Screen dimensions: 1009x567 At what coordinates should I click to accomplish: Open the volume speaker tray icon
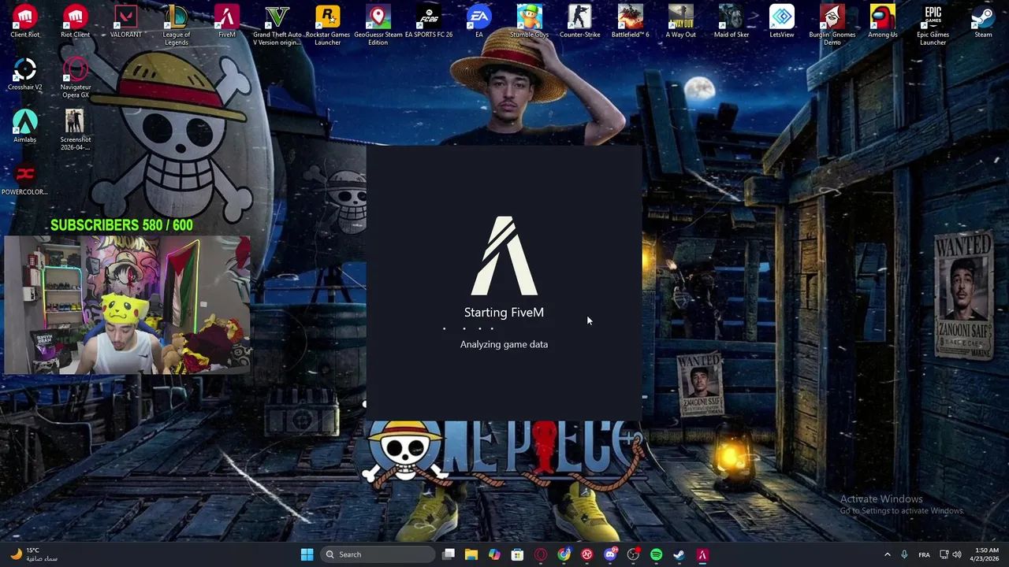958,554
